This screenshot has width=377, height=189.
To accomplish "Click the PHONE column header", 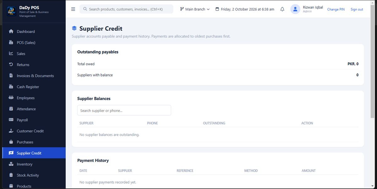I will (152, 123).
